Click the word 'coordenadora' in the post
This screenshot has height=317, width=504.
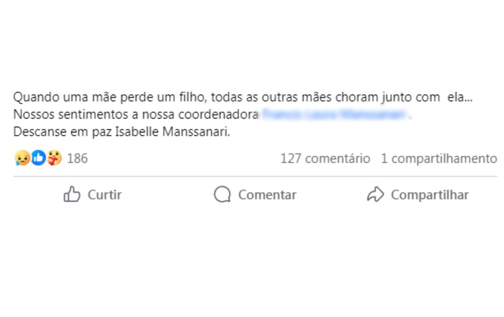pyautogui.click(x=218, y=114)
